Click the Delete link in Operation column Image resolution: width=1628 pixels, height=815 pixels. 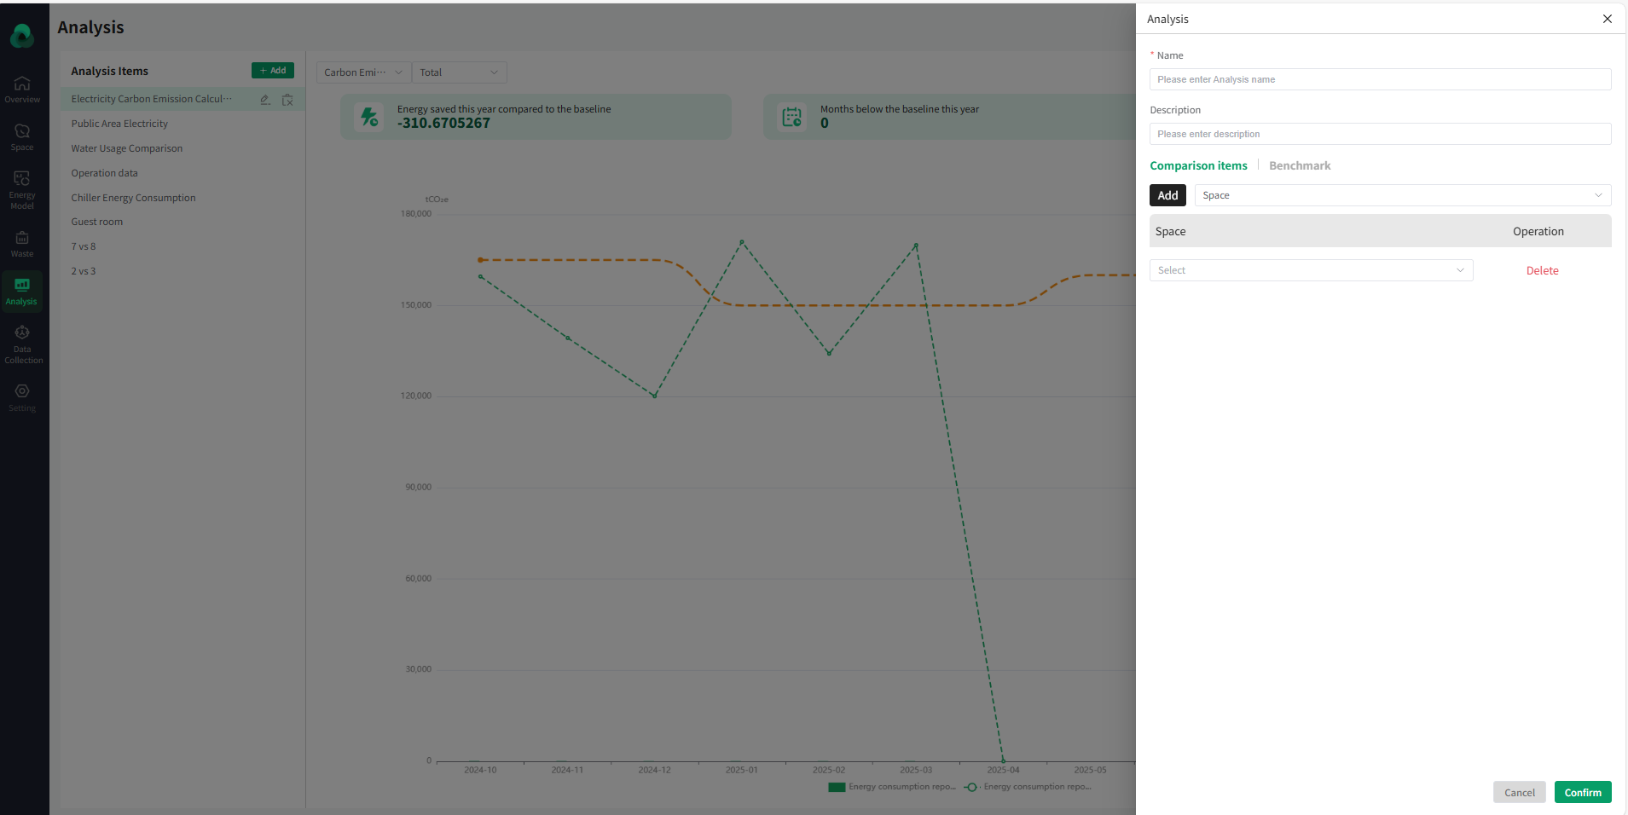(x=1542, y=270)
